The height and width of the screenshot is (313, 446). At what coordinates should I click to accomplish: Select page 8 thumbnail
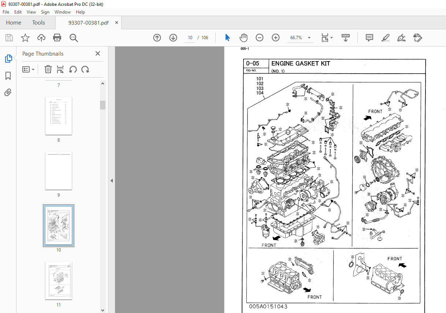[x=59, y=116]
